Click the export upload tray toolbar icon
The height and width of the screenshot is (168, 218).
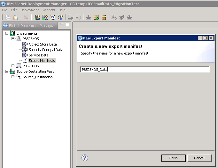point(89,17)
